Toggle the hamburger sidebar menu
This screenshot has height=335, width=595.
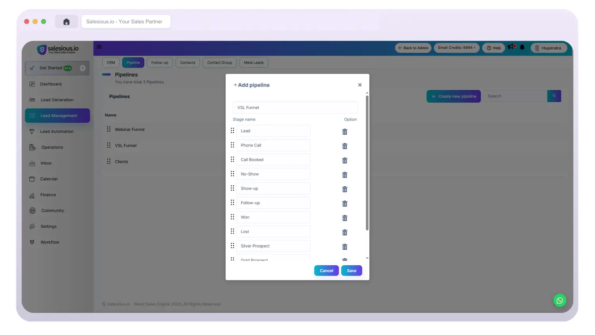[99, 47]
